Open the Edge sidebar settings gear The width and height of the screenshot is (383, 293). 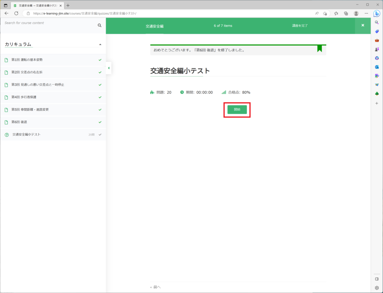coord(377,288)
